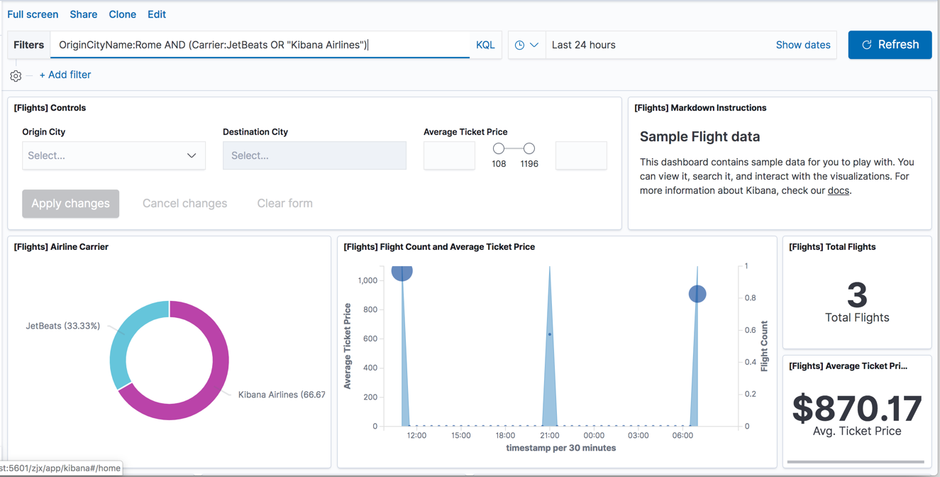Image resolution: width=940 pixels, height=477 pixels.
Task: Click the Last 24 hours time range
Action: coord(583,44)
